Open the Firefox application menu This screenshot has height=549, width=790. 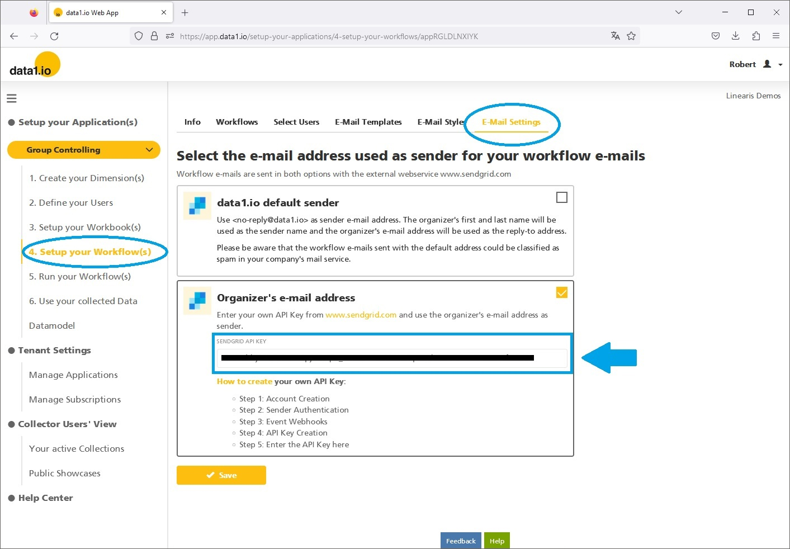point(776,36)
